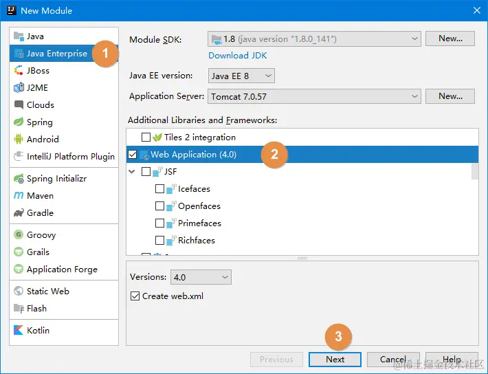
Task: Choose the Maven module icon
Action: 19,195
